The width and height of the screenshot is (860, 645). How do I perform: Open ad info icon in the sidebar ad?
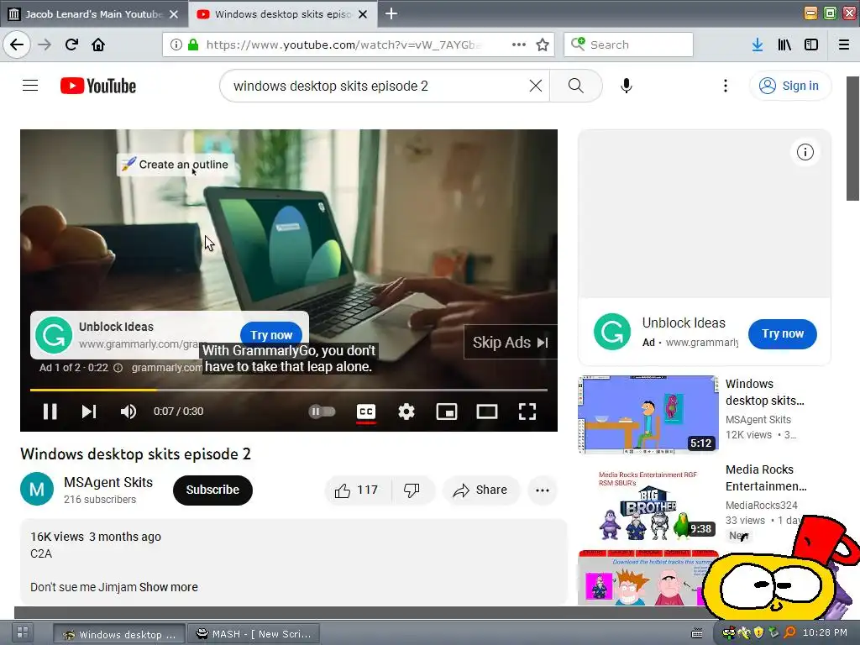tap(805, 152)
